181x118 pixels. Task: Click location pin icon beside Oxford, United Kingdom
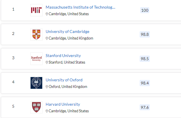click(47, 86)
